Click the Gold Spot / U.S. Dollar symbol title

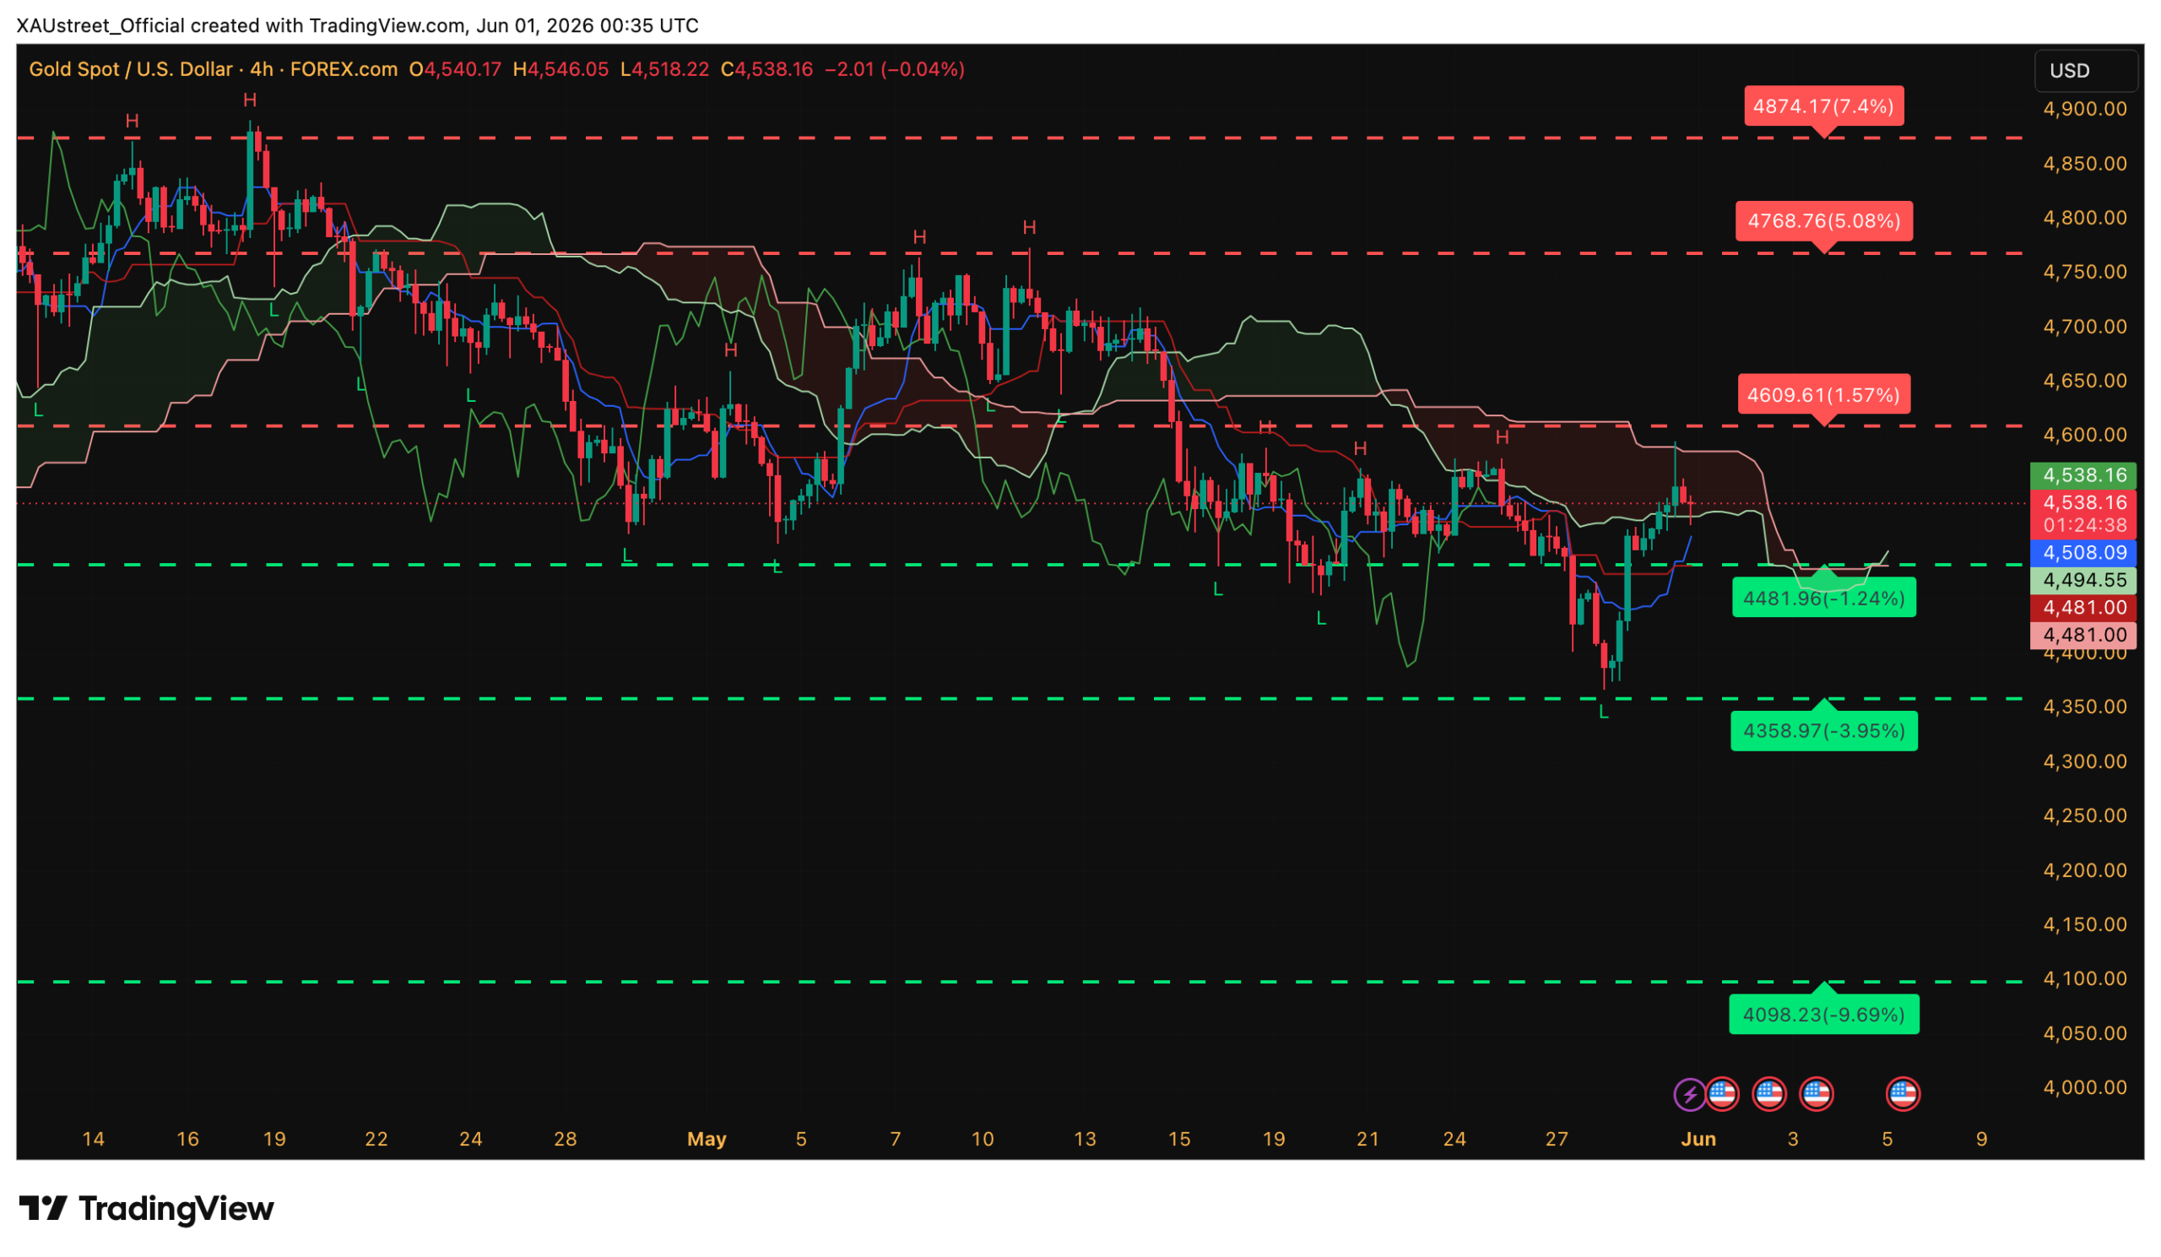[130, 69]
